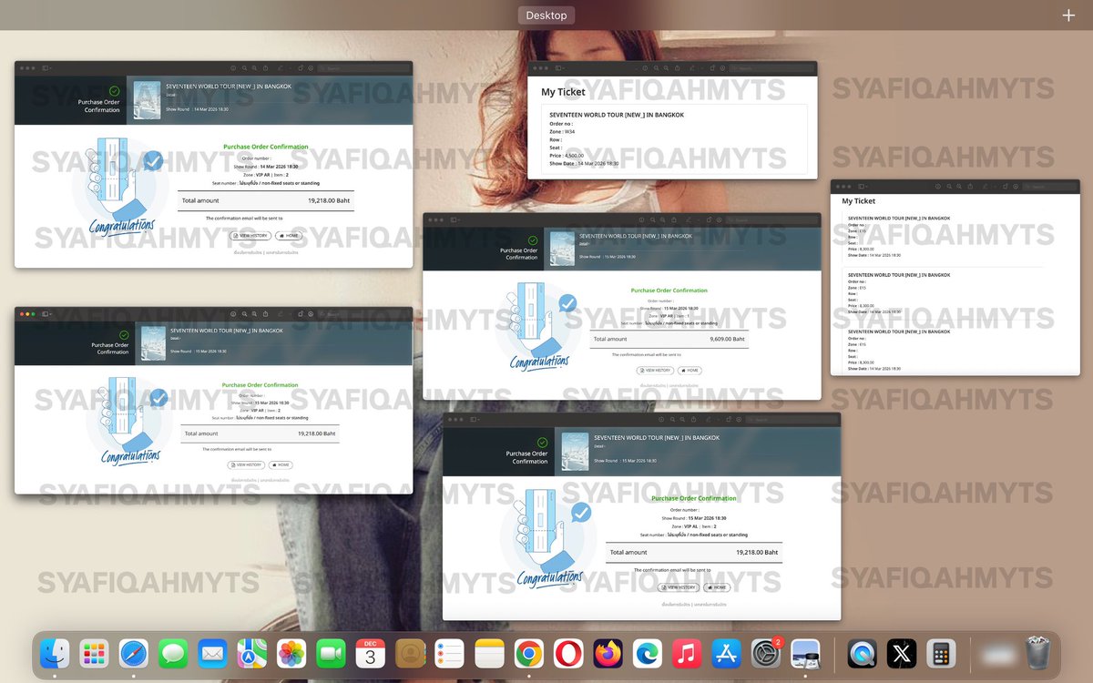Click VIEW HISTORY in 15 Mar VIP AR window
Image resolution: width=1093 pixels, height=683 pixels.
(247, 464)
